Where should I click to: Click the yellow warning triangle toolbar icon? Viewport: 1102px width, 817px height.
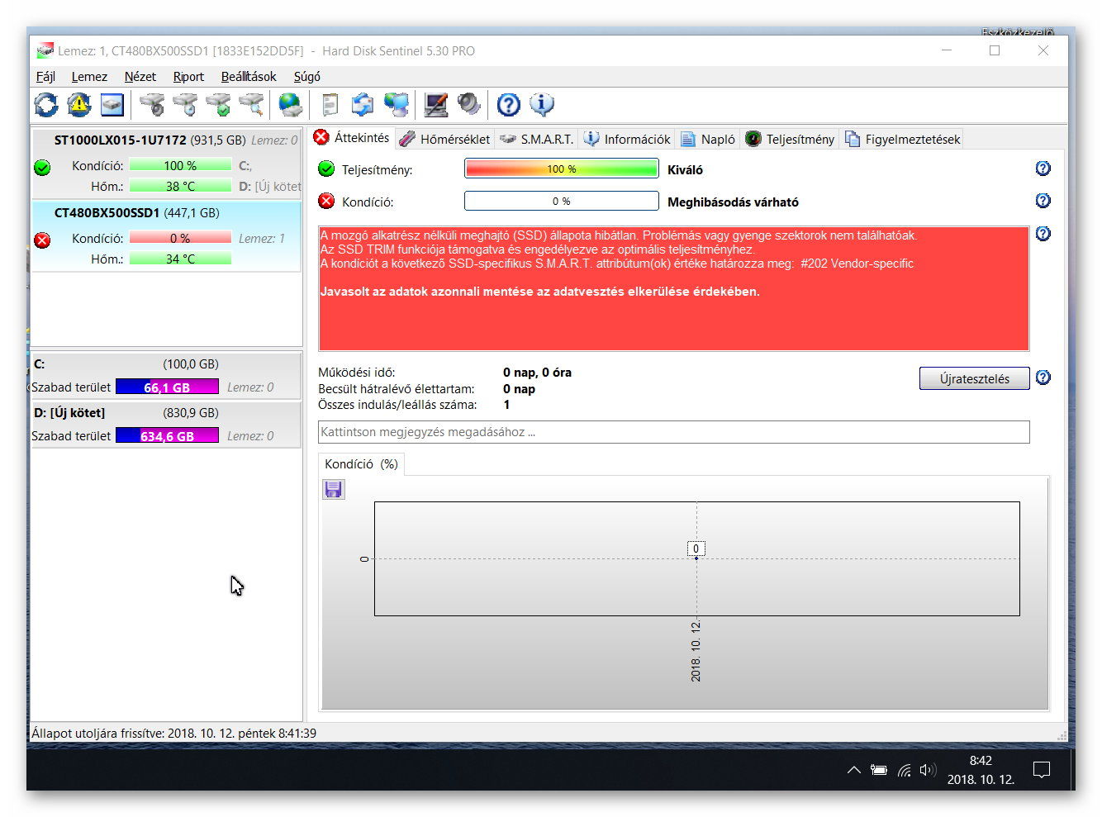coord(78,105)
